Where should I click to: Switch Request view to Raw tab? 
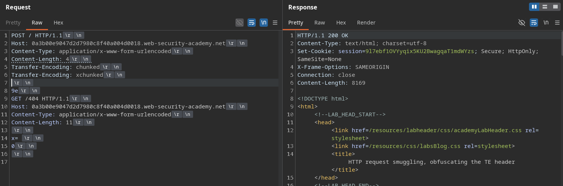tap(37, 23)
